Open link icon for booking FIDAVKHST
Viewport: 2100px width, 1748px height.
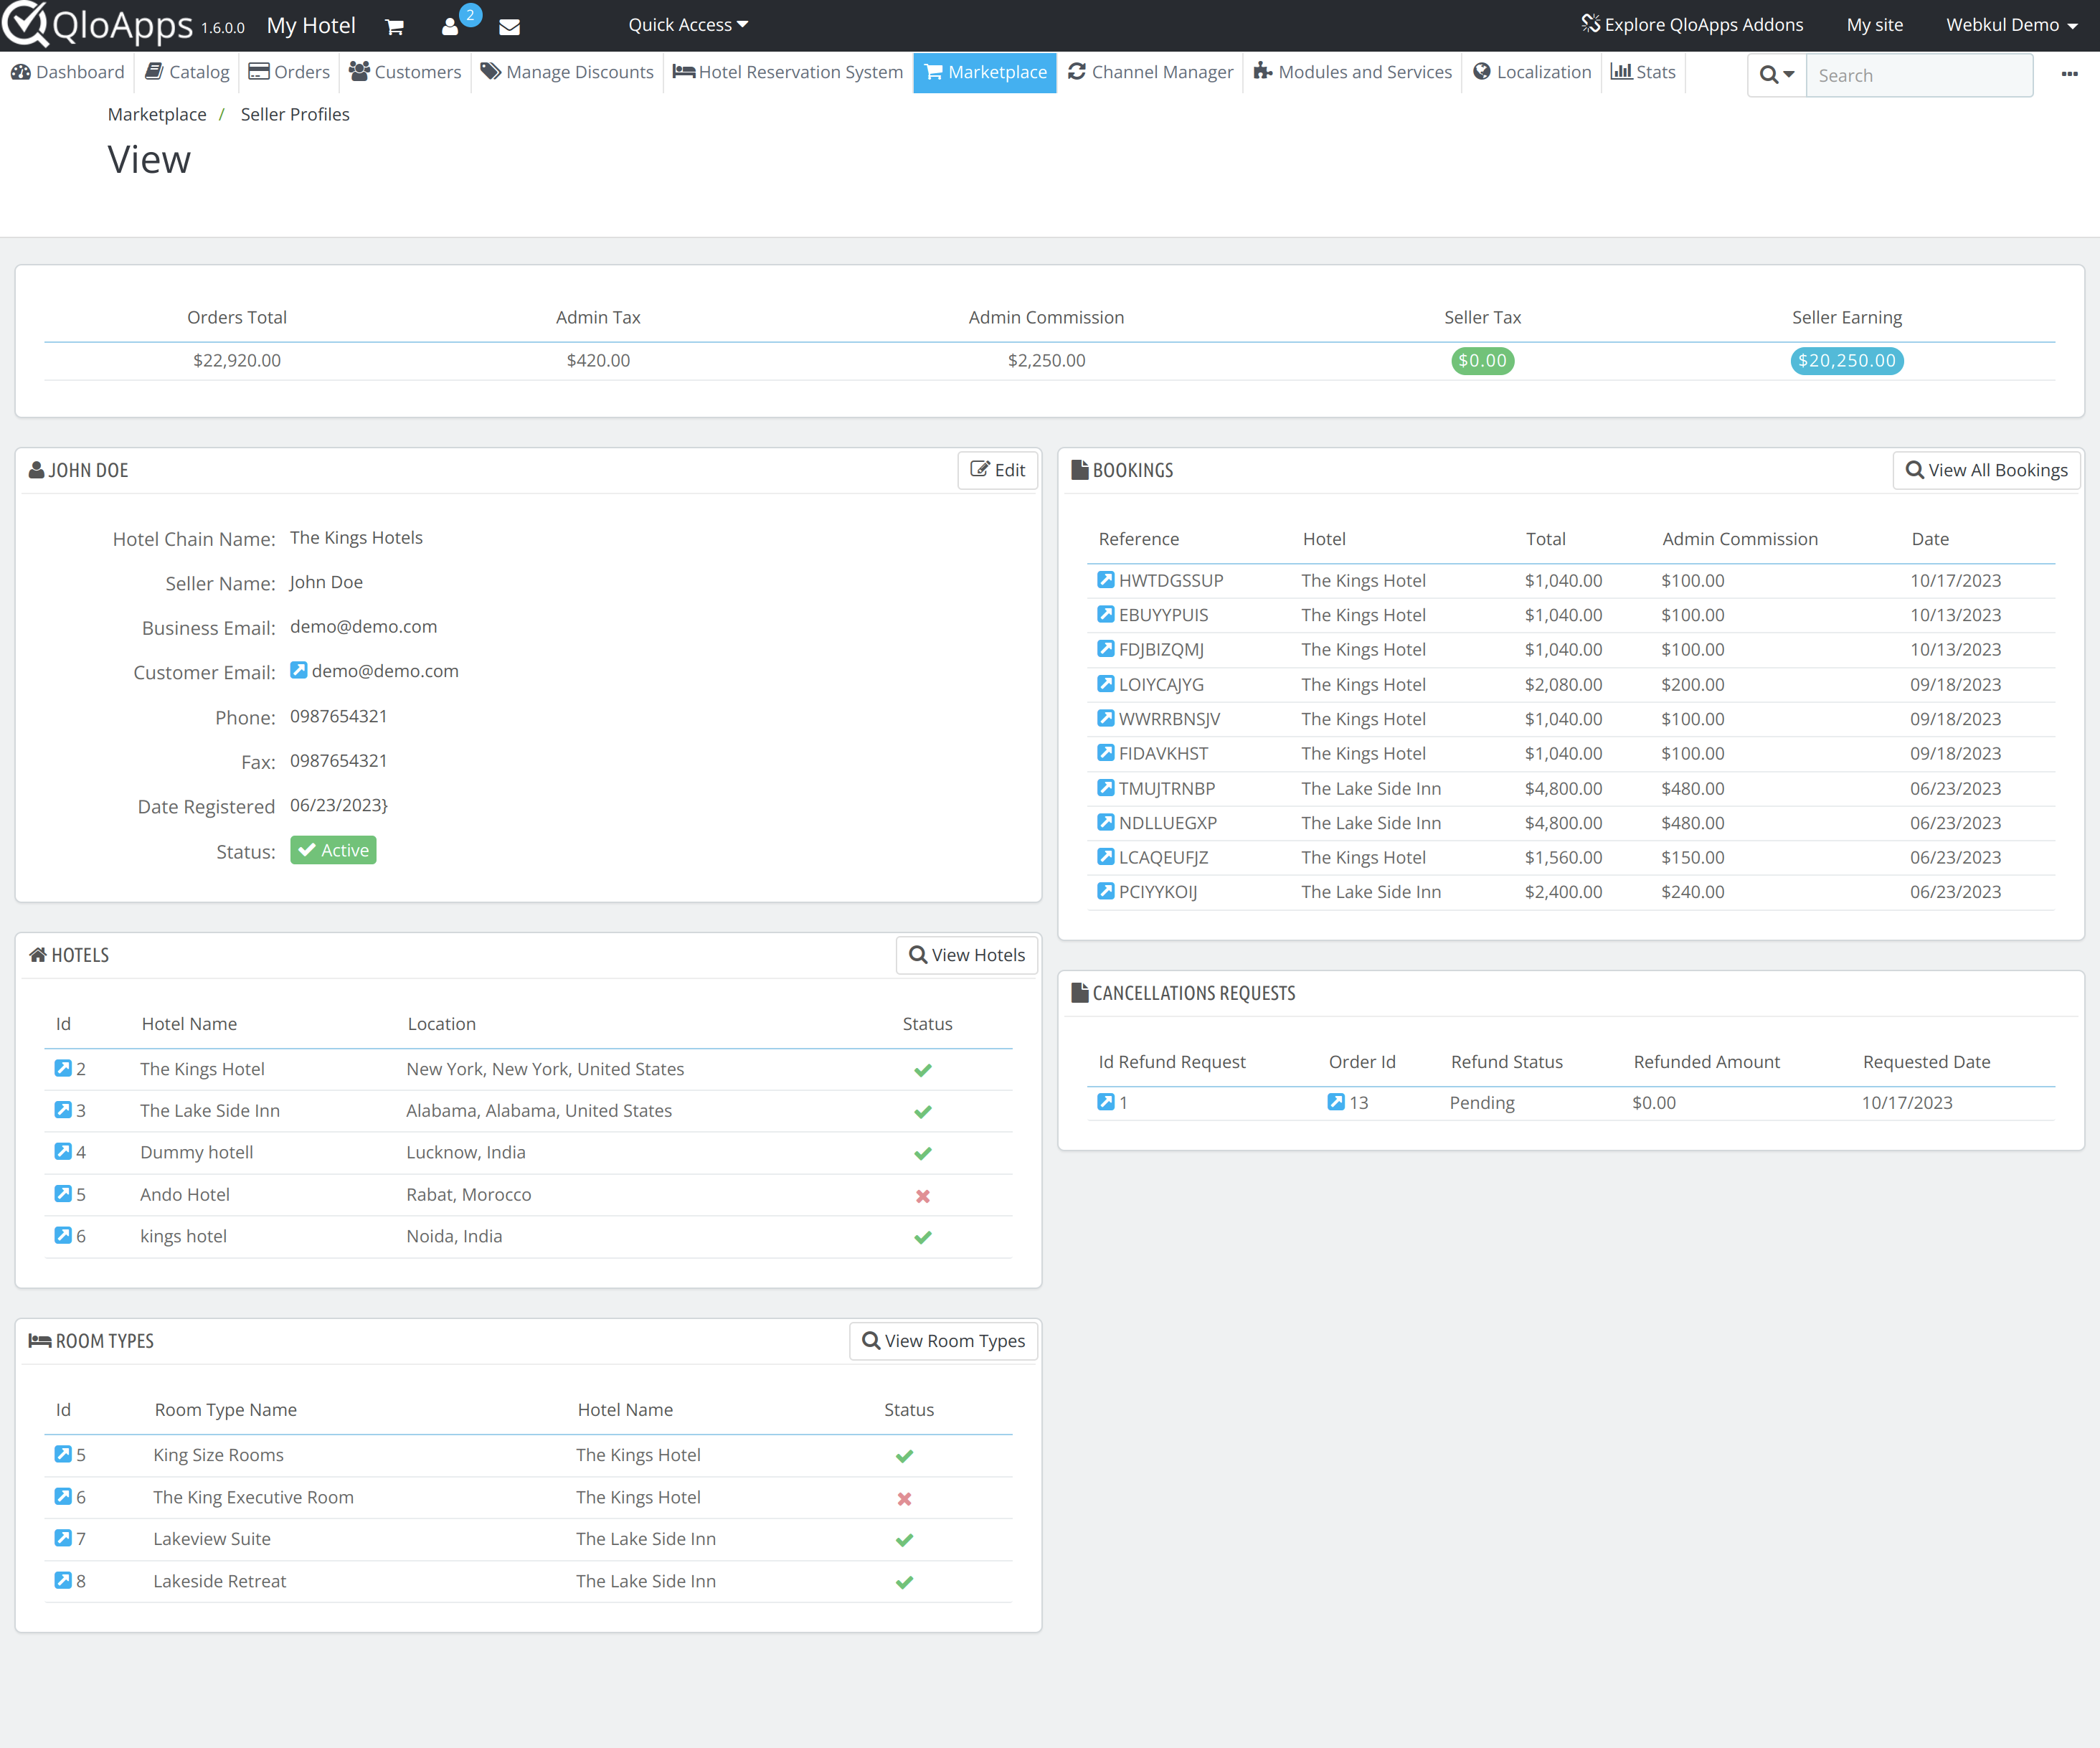(1105, 753)
